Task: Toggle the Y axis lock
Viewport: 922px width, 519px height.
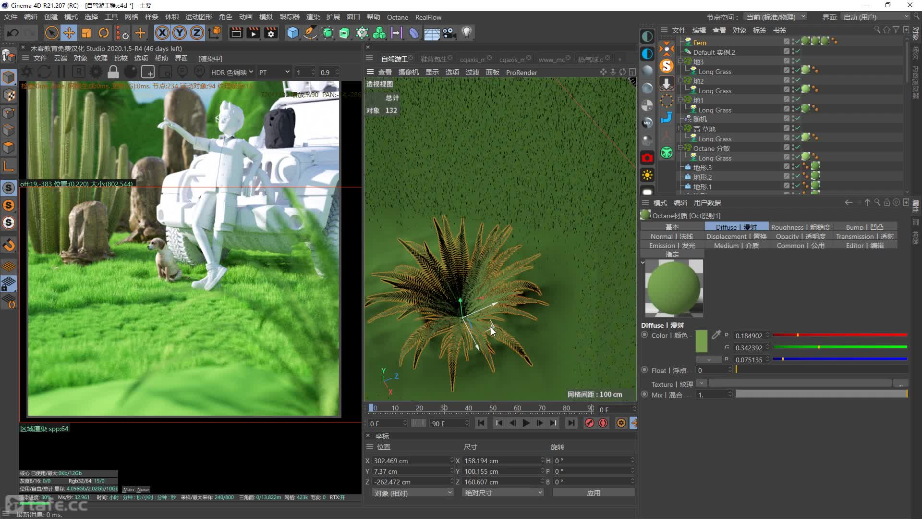Action: tap(180, 33)
